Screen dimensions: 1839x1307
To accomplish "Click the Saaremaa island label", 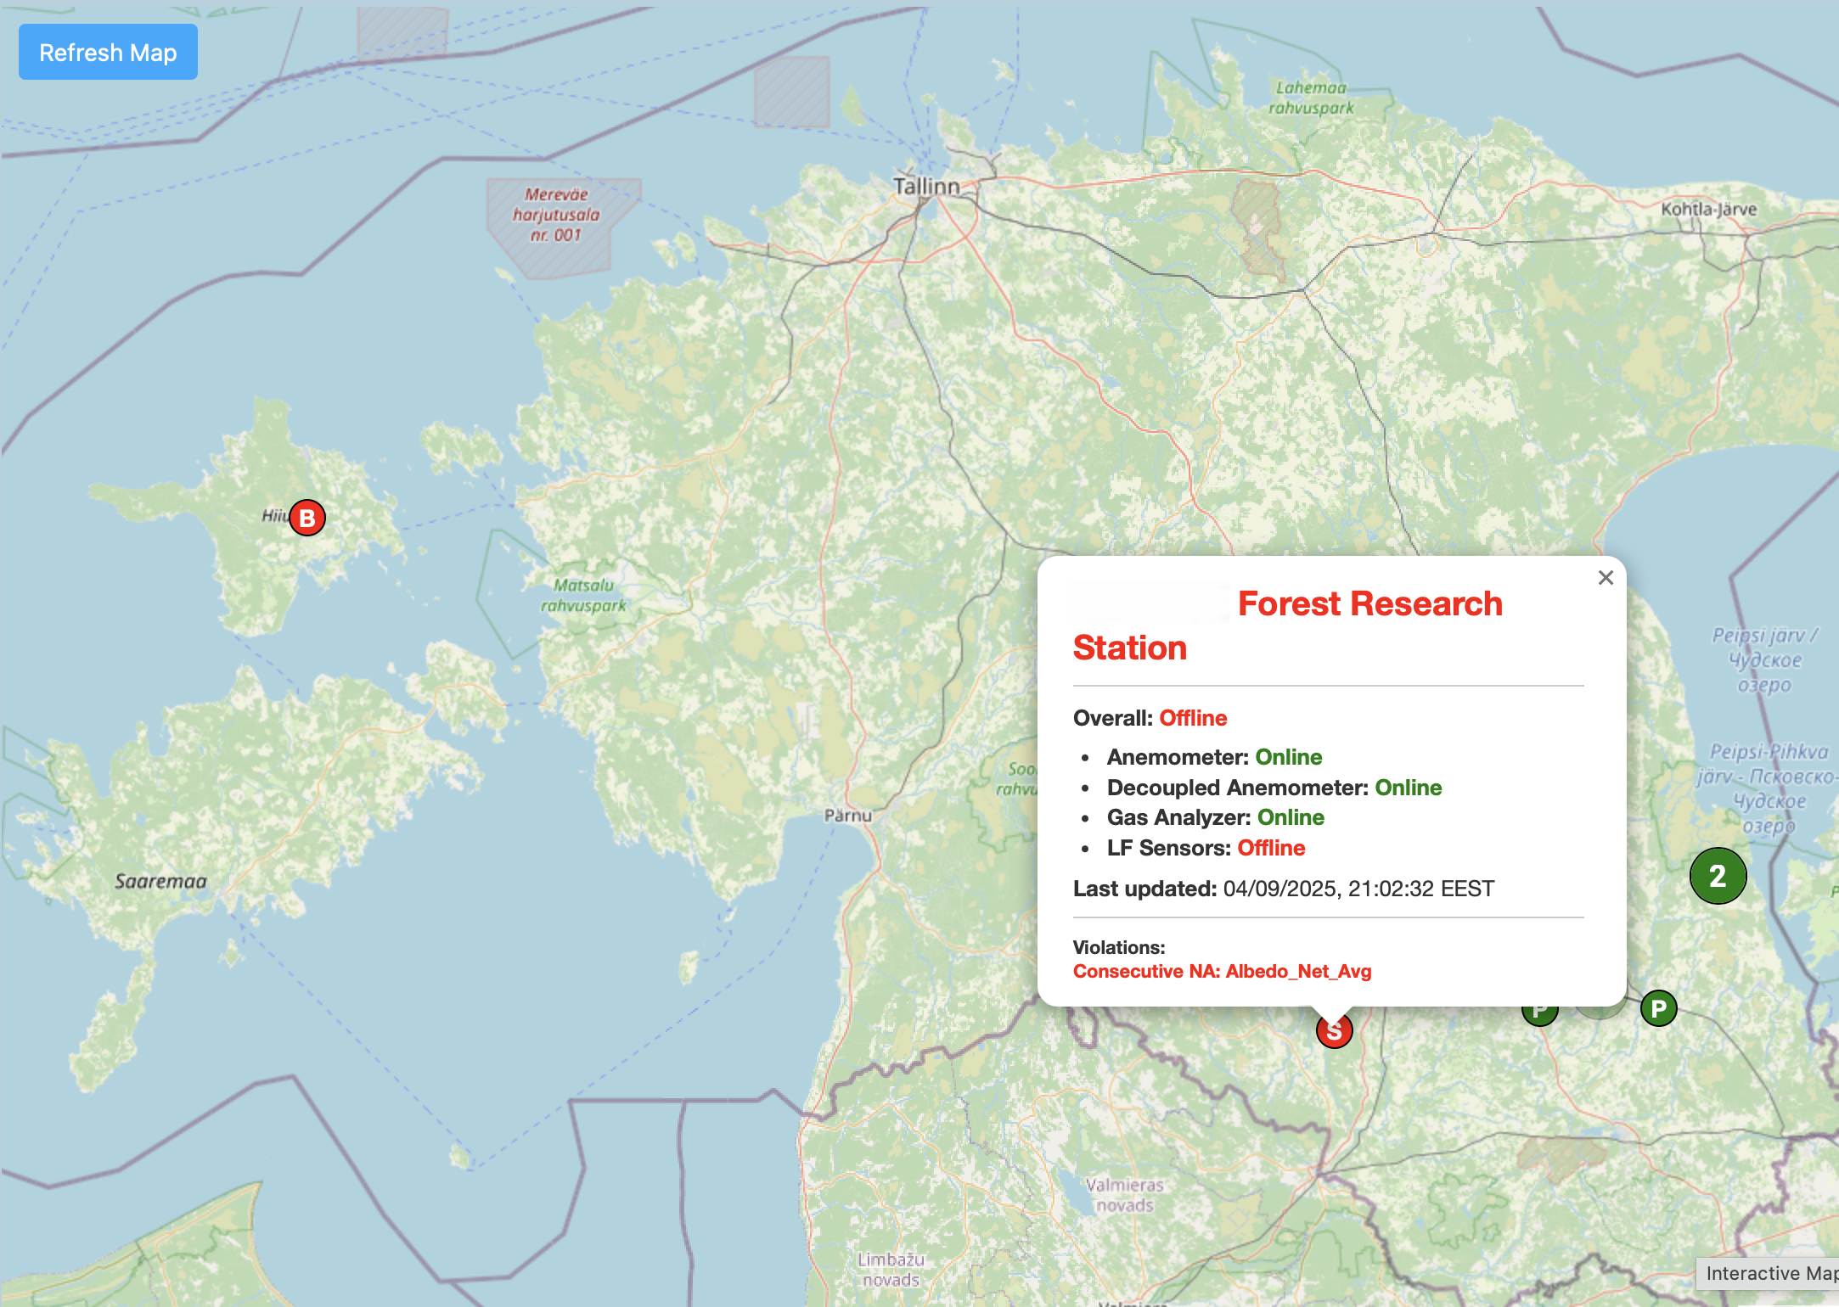I will (x=160, y=881).
